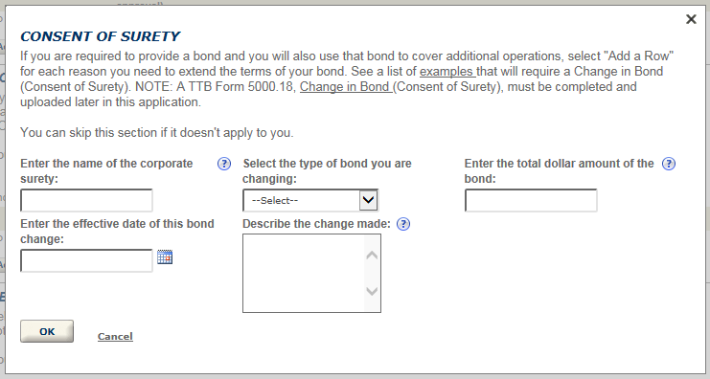
Task: Confirm with the OK button
Action: pos(47,331)
